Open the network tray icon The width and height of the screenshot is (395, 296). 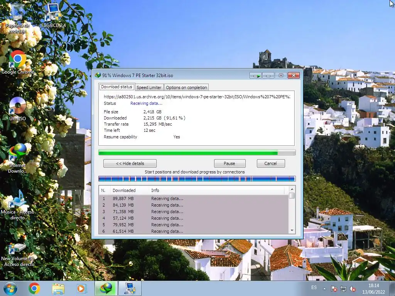click(x=343, y=289)
